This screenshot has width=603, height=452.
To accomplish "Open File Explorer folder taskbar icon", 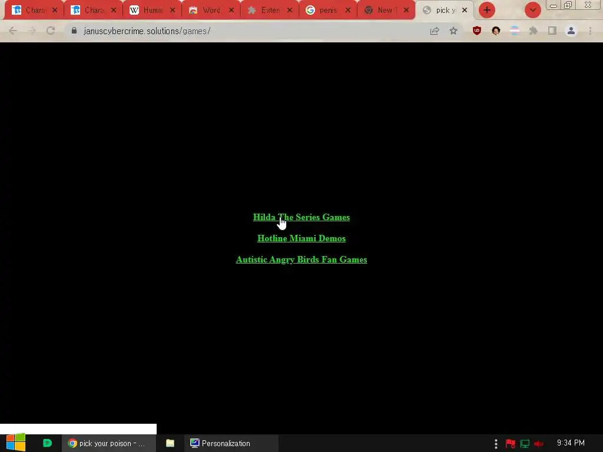I will coord(170,443).
